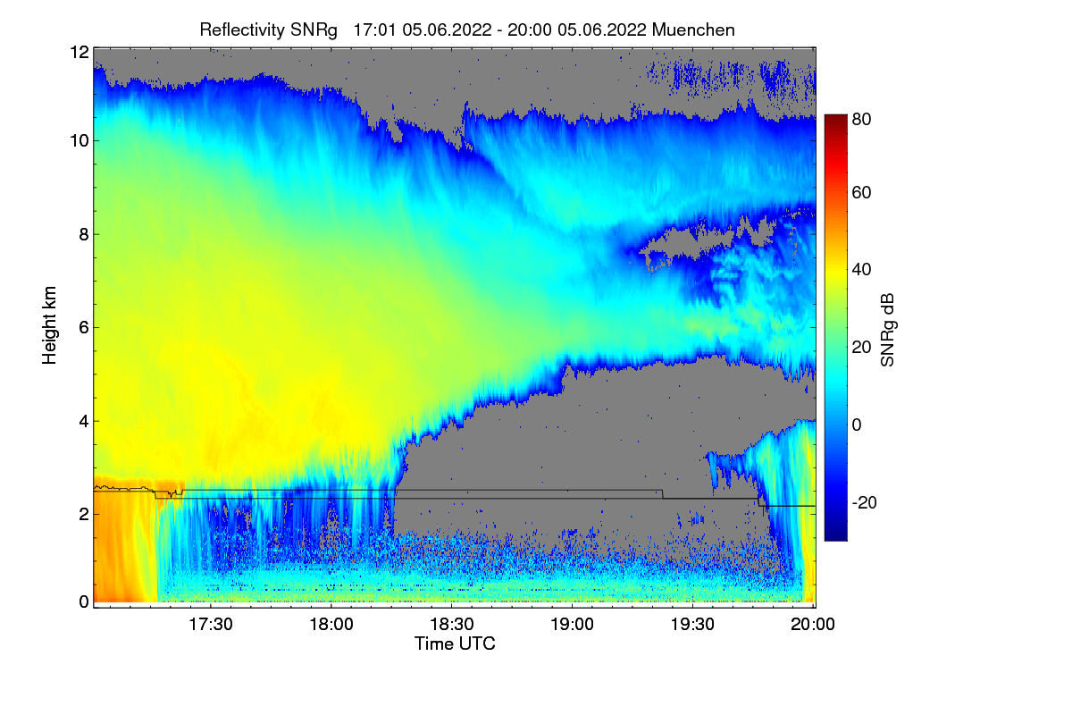This screenshot has height=715, width=1072.
Task: Click the height tick label 12
Action: tap(79, 52)
